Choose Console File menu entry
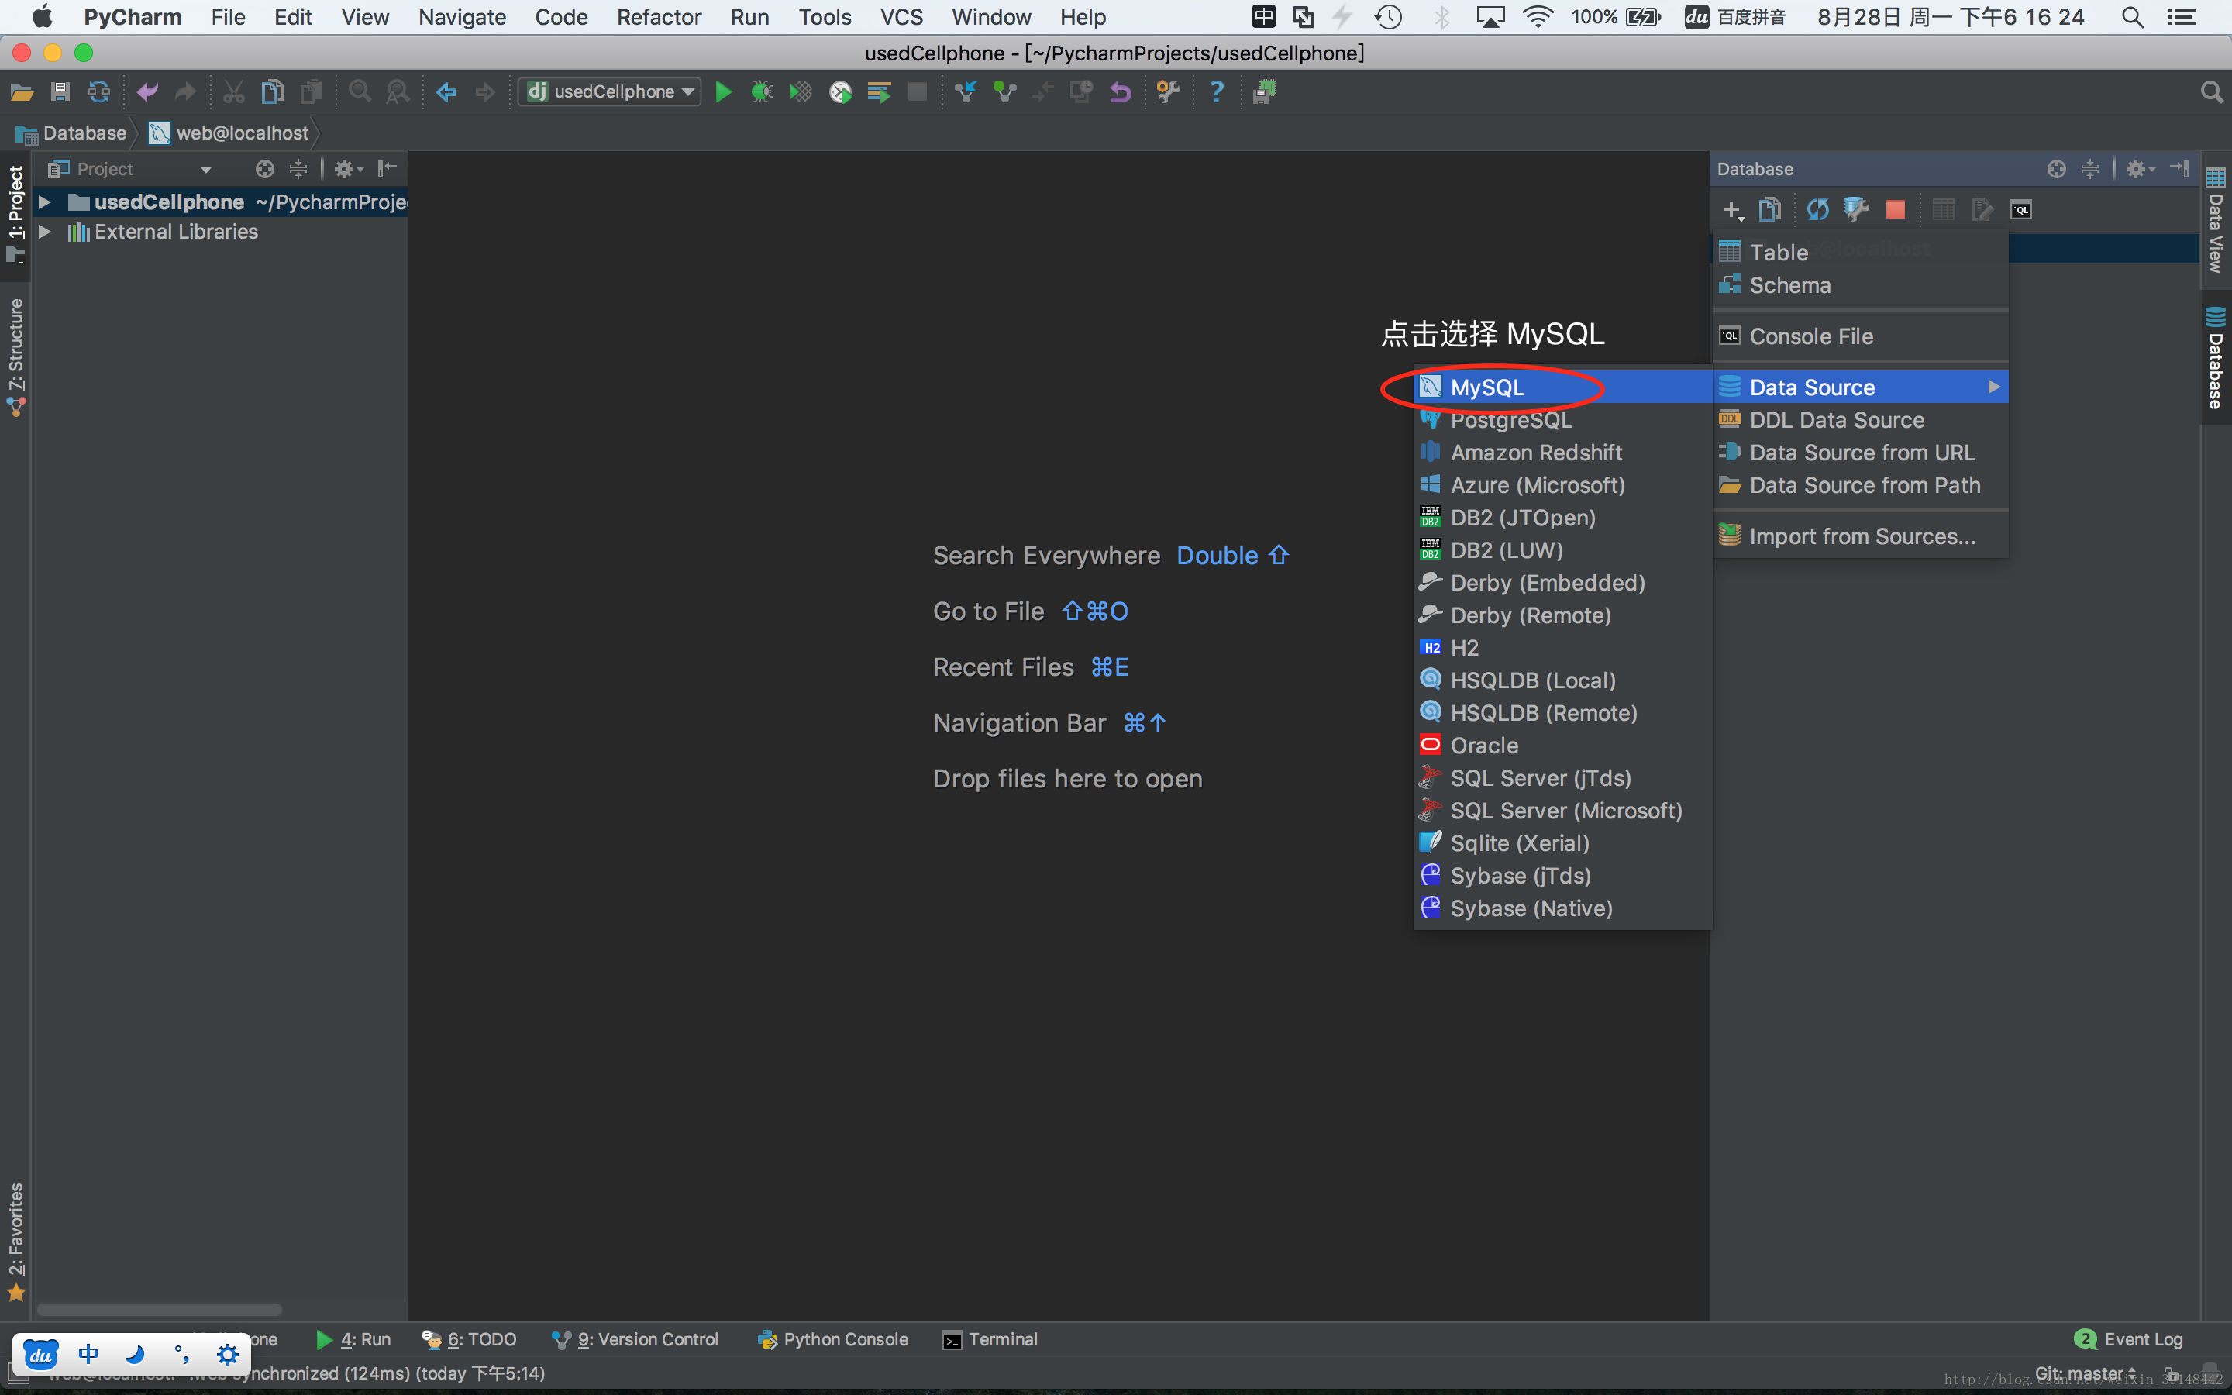 click(x=1860, y=337)
